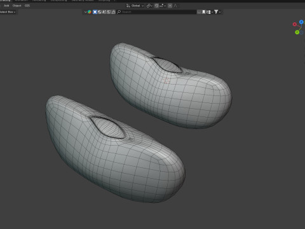
Task: Click the green Y axis gizmo
Action: pyautogui.click(x=297, y=32)
